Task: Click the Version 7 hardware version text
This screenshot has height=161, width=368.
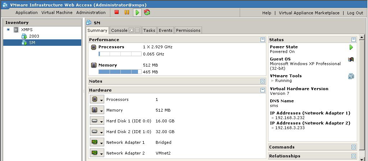Action: click(279, 93)
